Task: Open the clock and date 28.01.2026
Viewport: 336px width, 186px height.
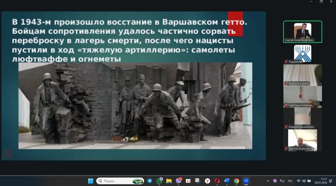Action: 321,181
